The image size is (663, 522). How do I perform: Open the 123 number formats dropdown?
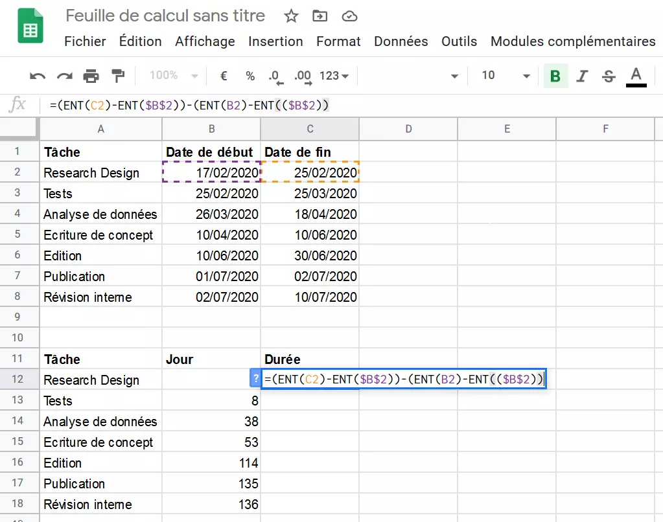tap(334, 76)
